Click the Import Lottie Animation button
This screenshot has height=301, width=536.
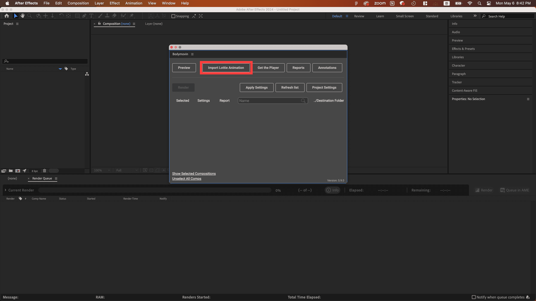(226, 68)
